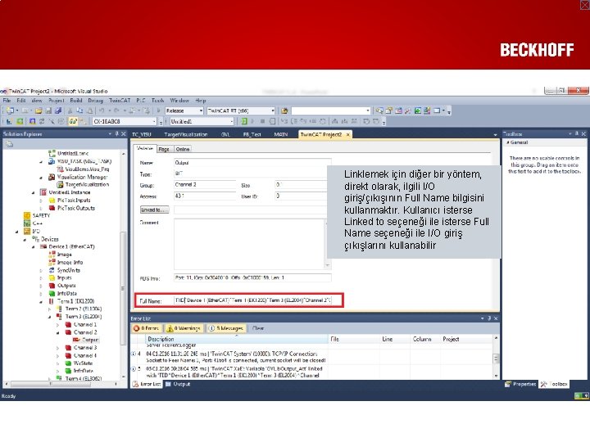Toggle the 5 Messages filter button
The height and width of the screenshot is (442, 590).
click(226, 328)
